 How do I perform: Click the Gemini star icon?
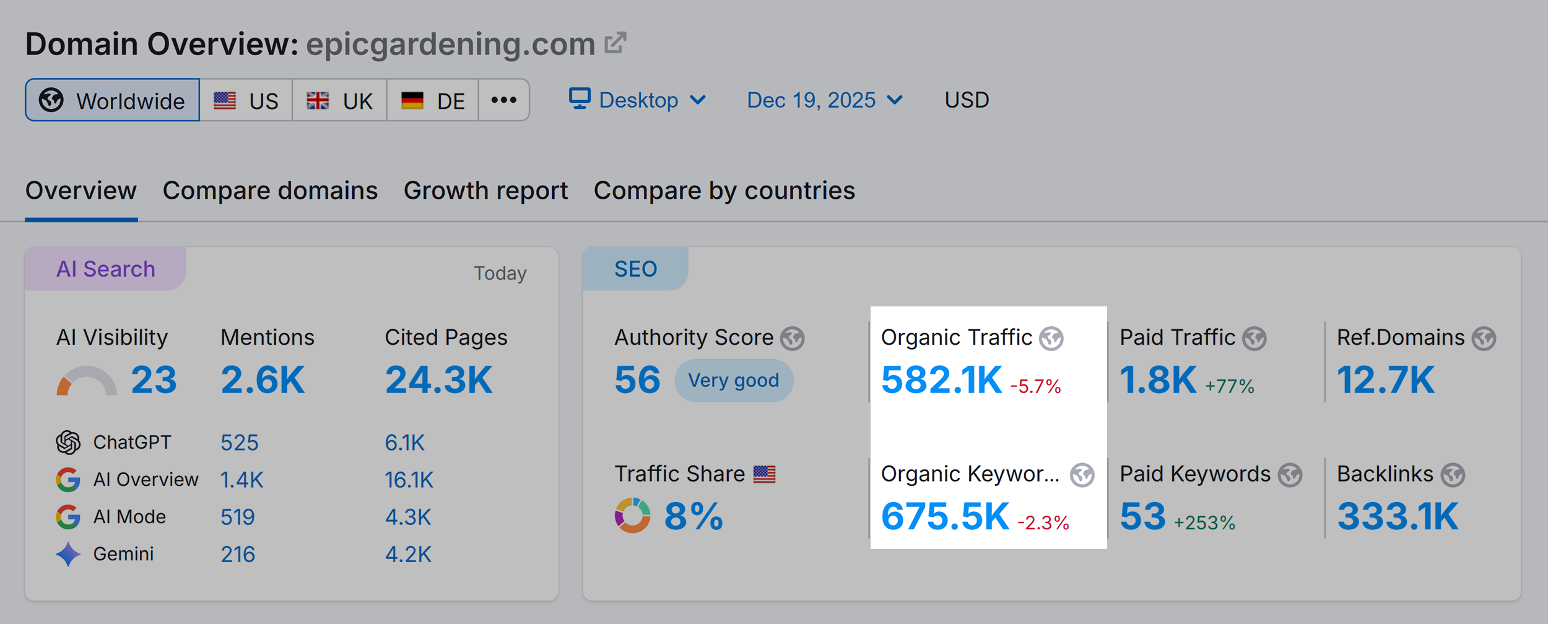(x=69, y=553)
